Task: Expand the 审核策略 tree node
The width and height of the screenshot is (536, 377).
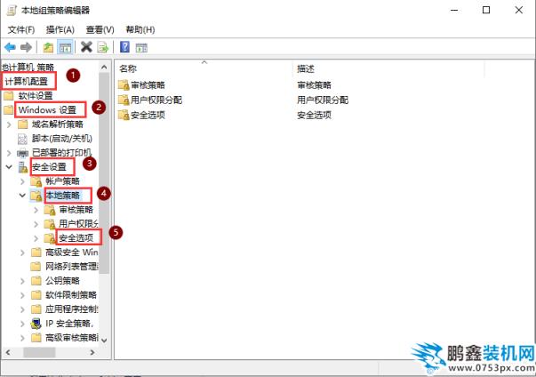Action: point(36,210)
